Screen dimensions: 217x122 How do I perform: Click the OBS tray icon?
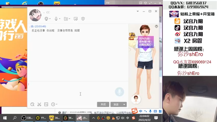click(103, 118)
